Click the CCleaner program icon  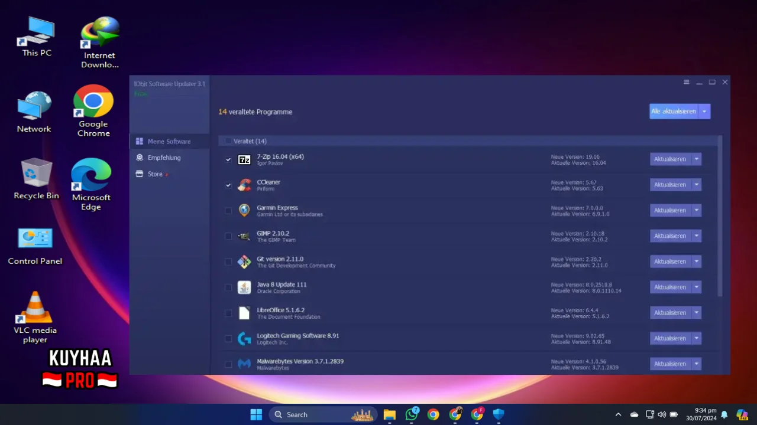[x=244, y=185]
